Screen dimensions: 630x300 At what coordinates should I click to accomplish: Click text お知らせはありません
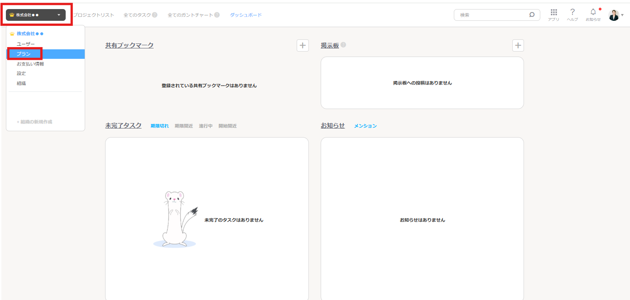click(423, 220)
